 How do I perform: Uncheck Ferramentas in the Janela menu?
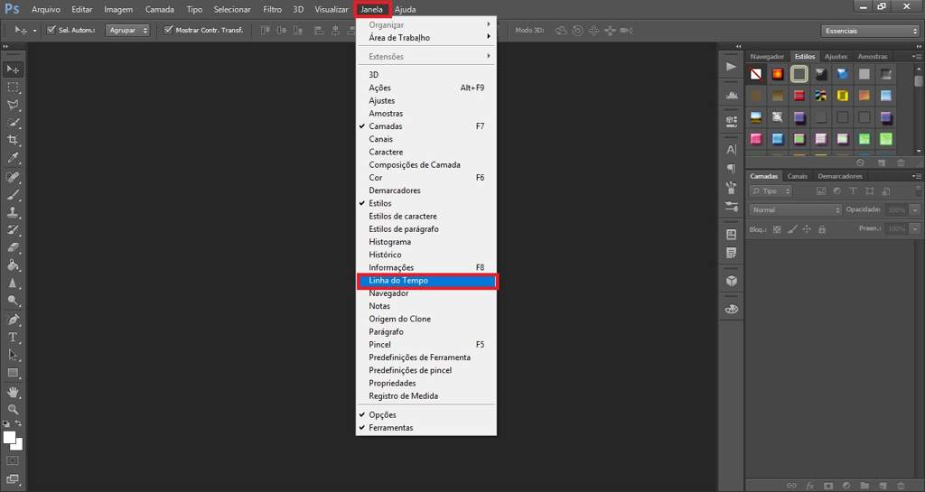(x=426, y=428)
